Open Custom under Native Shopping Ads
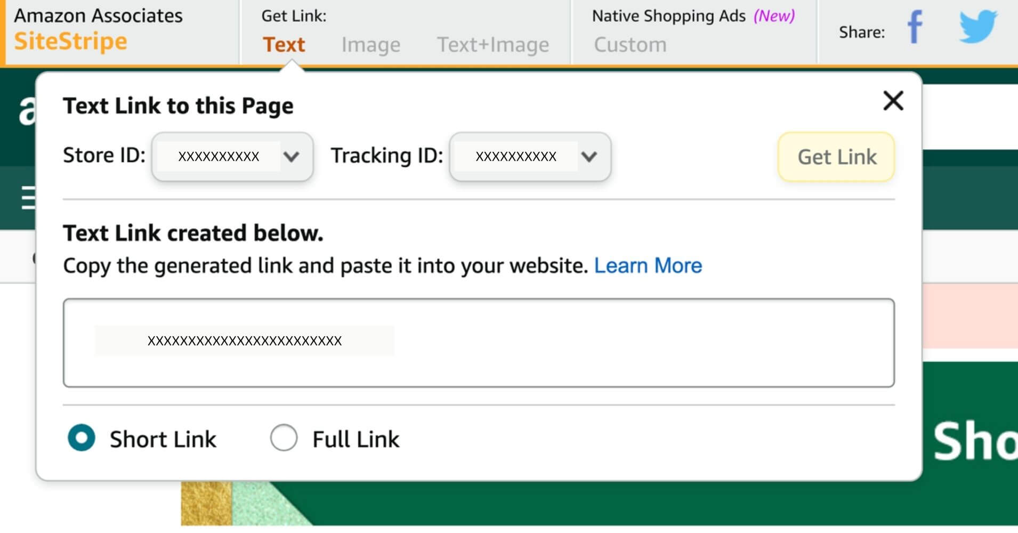1018x533 pixels. click(629, 45)
